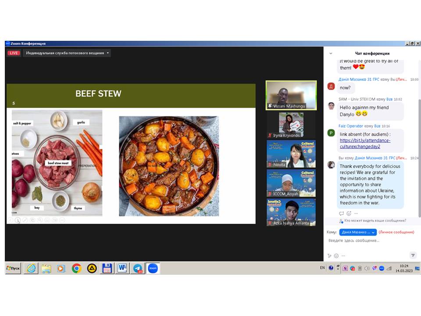The image size is (421, 316).
Task: Select Vusani Mavhungu video thumbnail
Action: 291,95
